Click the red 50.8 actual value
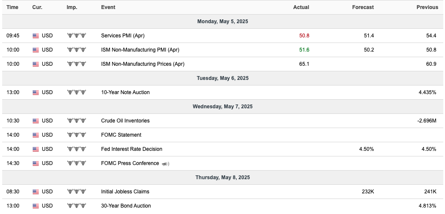The height and width of the screenshot is (214, 445). [304, 36]
